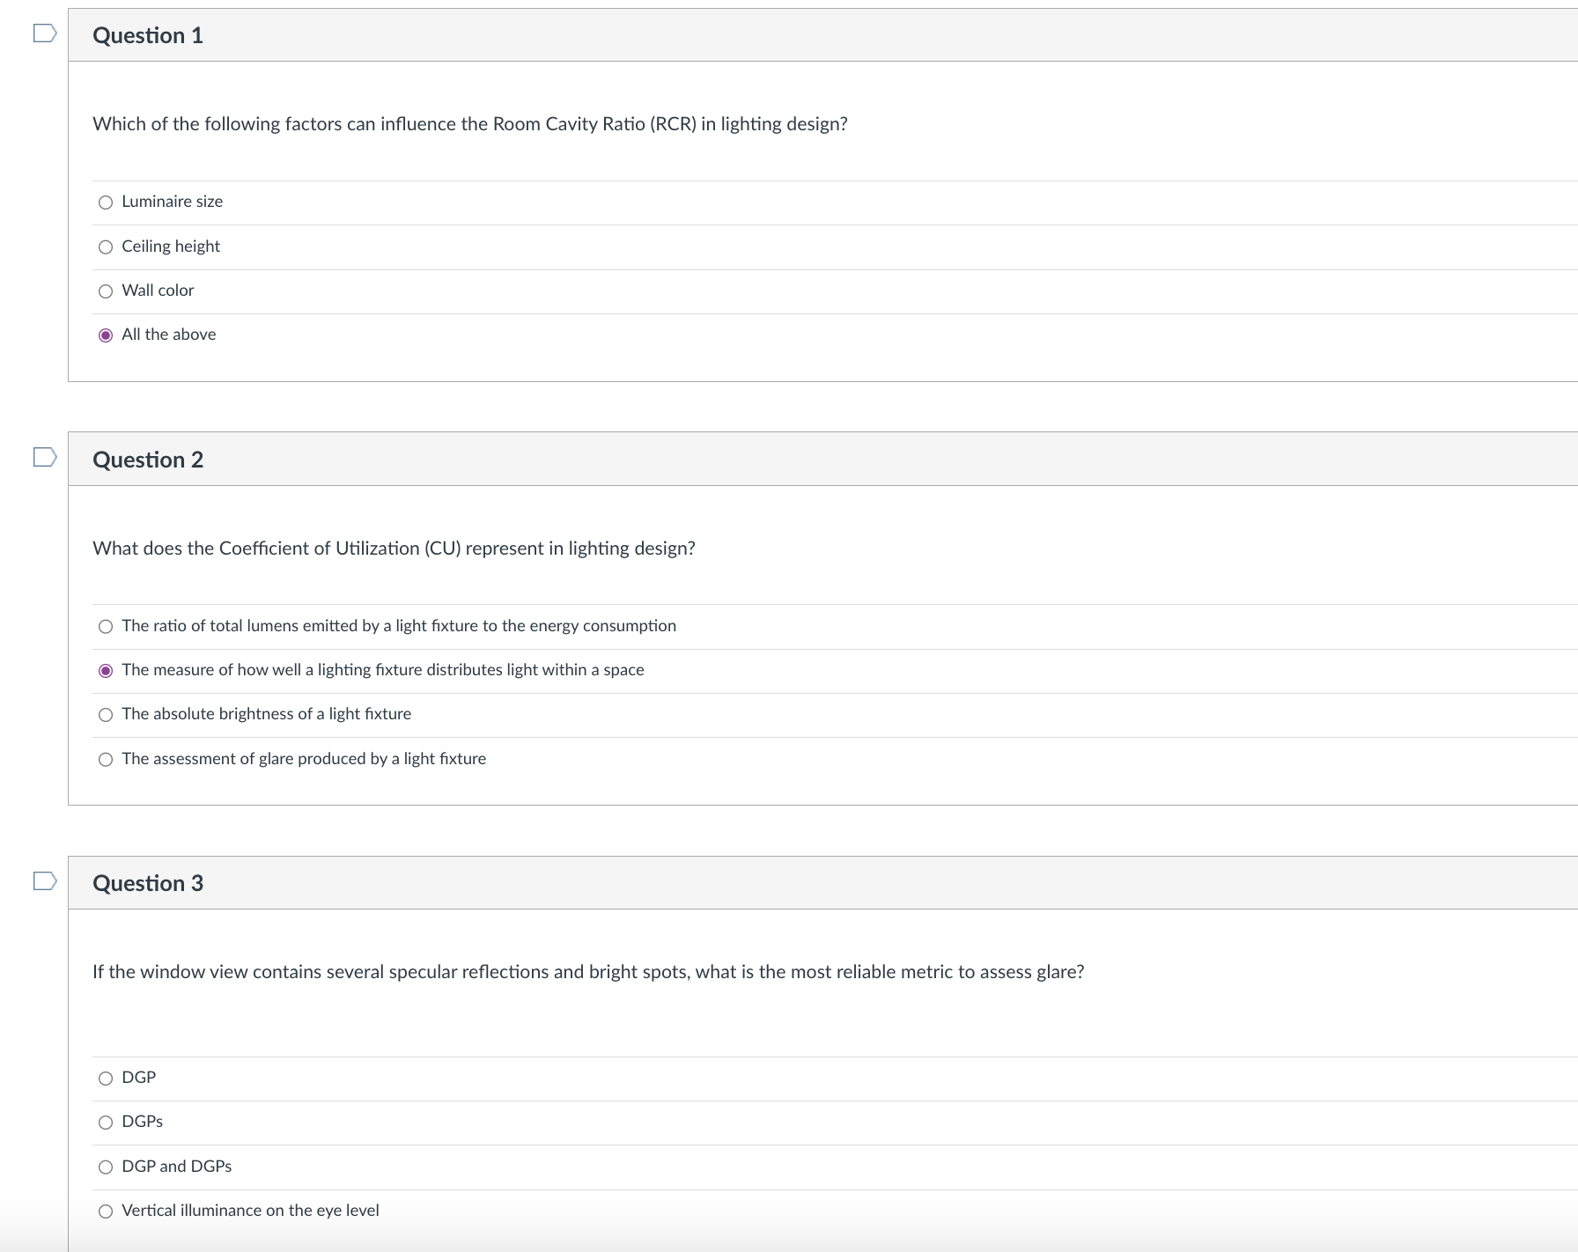Select the 'DGP' radio option
The image size is (1578, 1252).
click(x=106, y=1079)
